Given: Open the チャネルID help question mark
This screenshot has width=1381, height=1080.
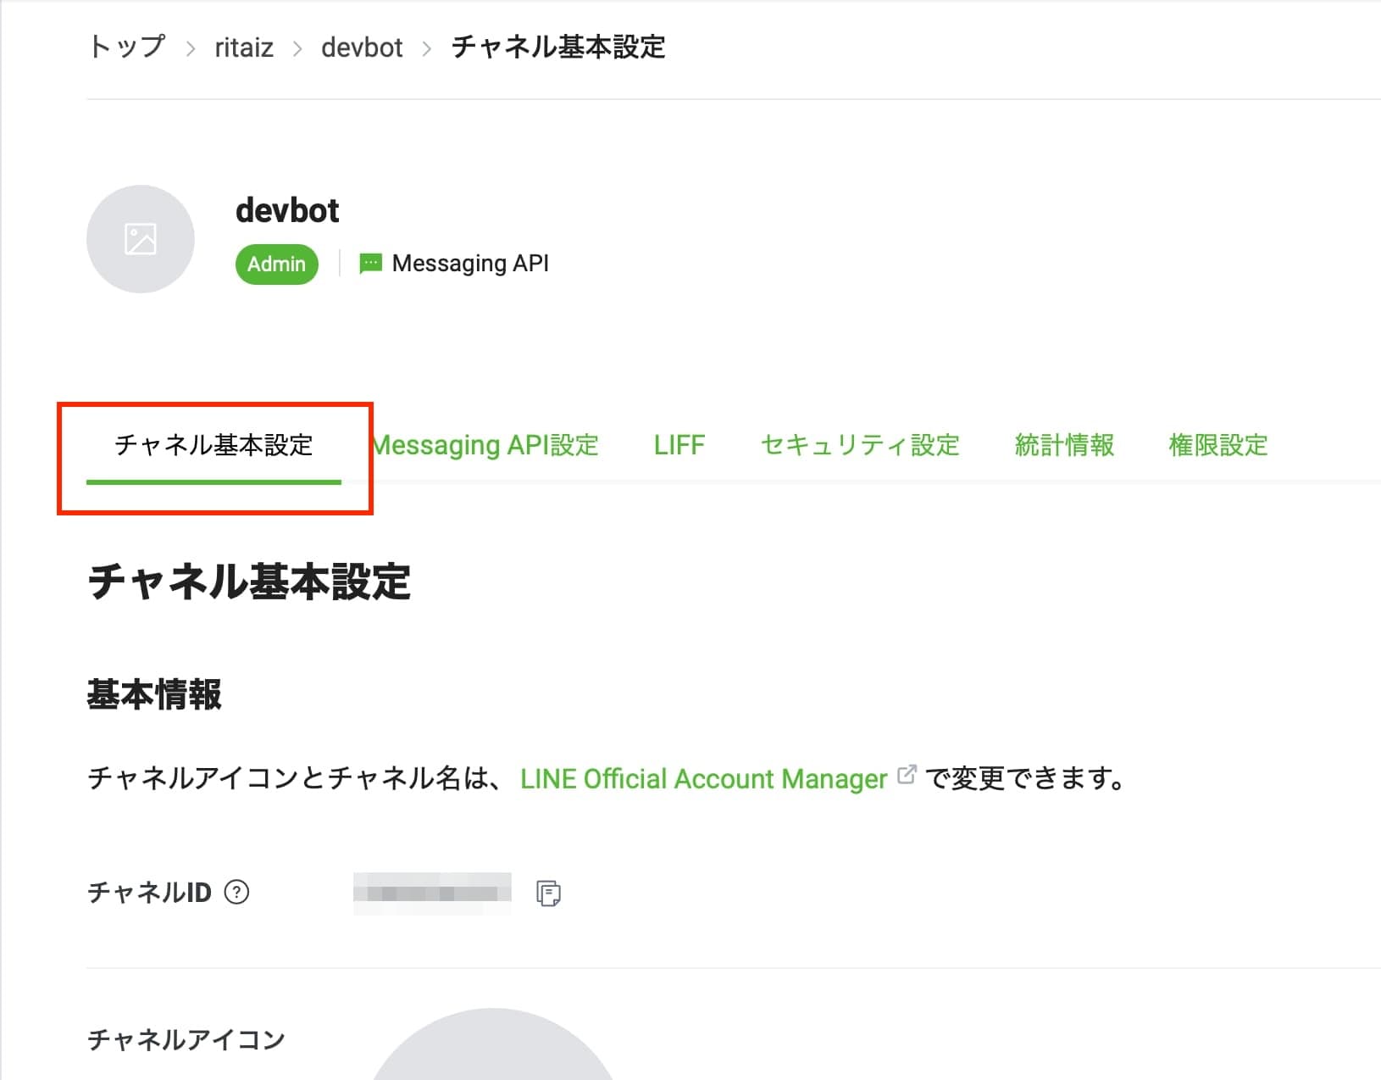Looking at the screenshot, I should click(236, 892).
